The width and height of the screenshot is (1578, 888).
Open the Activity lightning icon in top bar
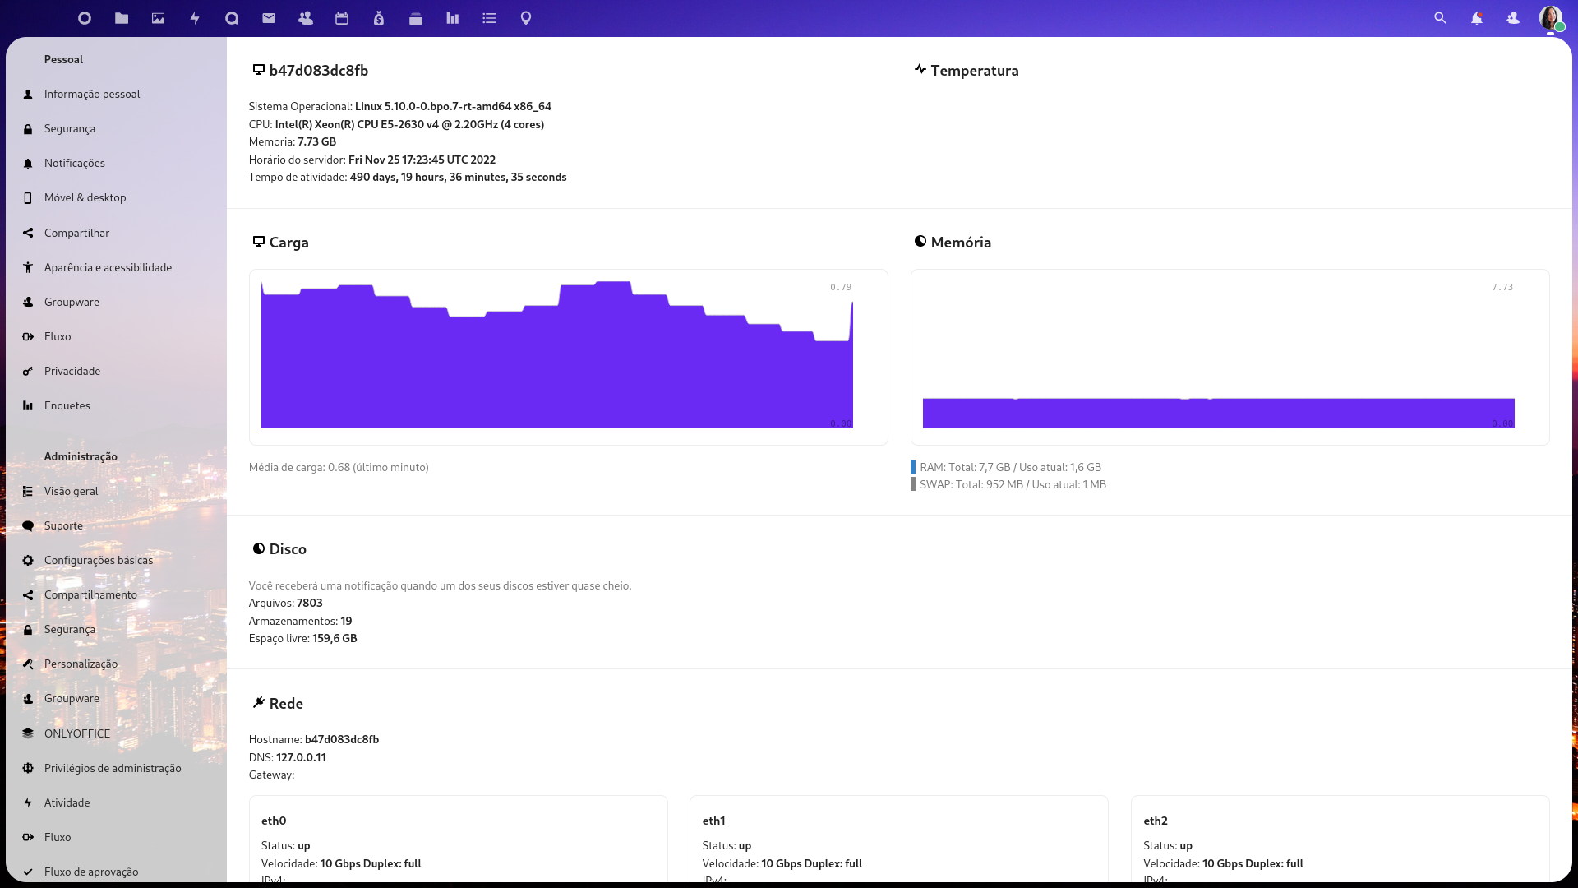pyautogui.click(x=195, y=18)
